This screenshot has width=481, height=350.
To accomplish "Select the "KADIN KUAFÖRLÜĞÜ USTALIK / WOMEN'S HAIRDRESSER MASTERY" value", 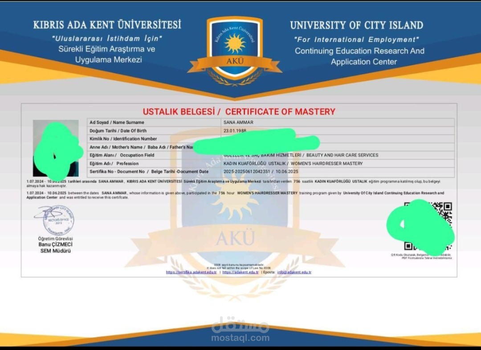I will click(293, 163).
